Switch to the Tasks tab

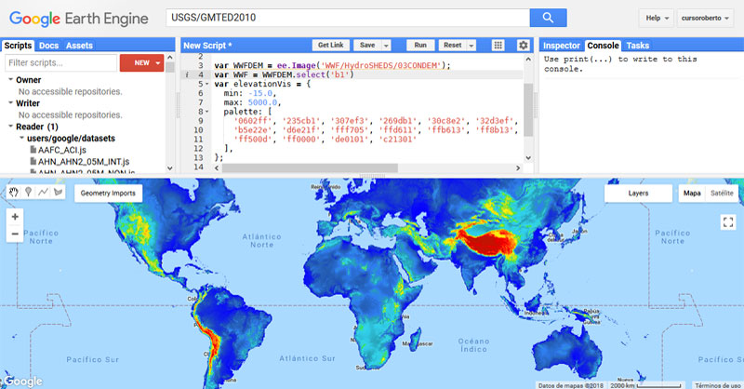[637, 46]
